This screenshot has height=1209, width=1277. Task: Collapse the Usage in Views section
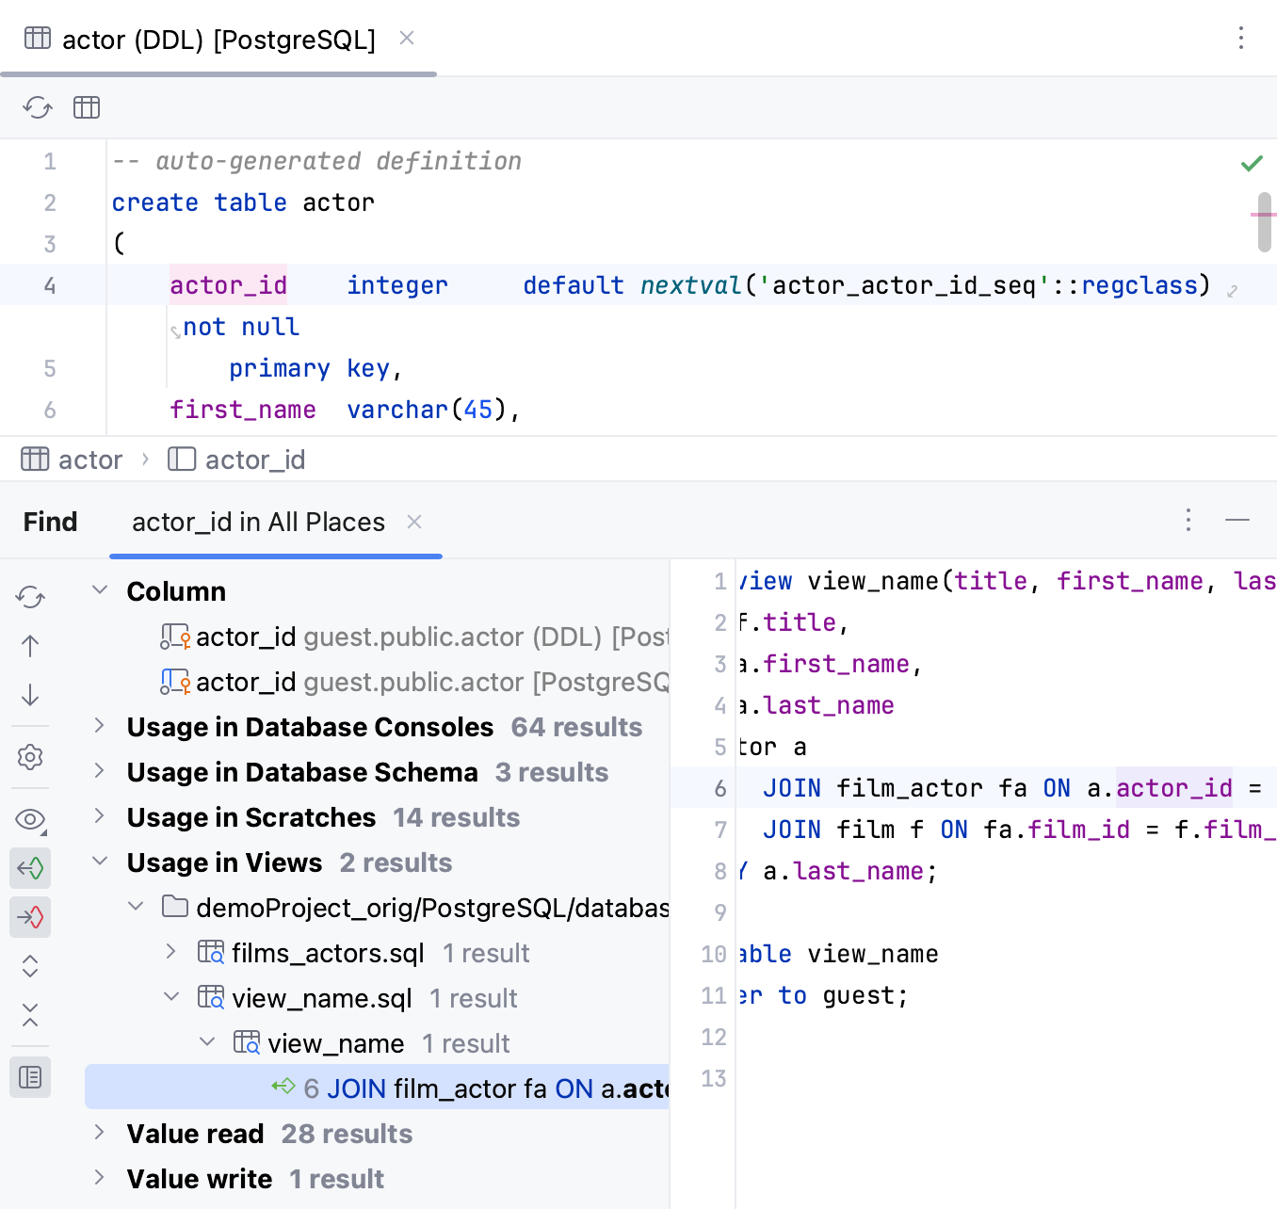[x=99, y=862]
